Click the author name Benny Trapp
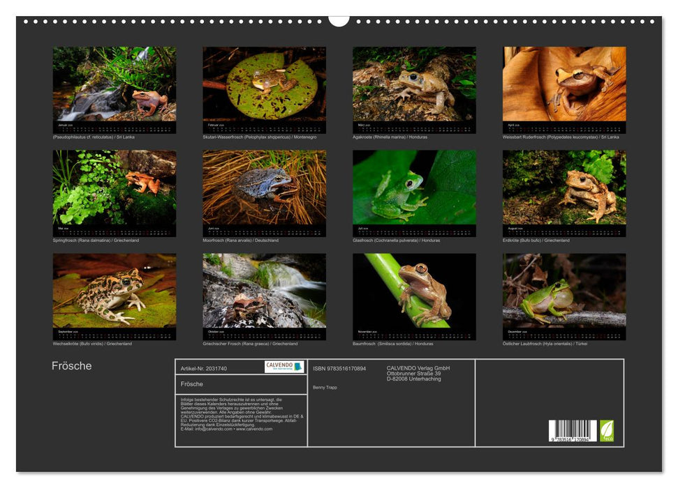The width and height of the screenshot is (678, 488). tap(325, 387)
